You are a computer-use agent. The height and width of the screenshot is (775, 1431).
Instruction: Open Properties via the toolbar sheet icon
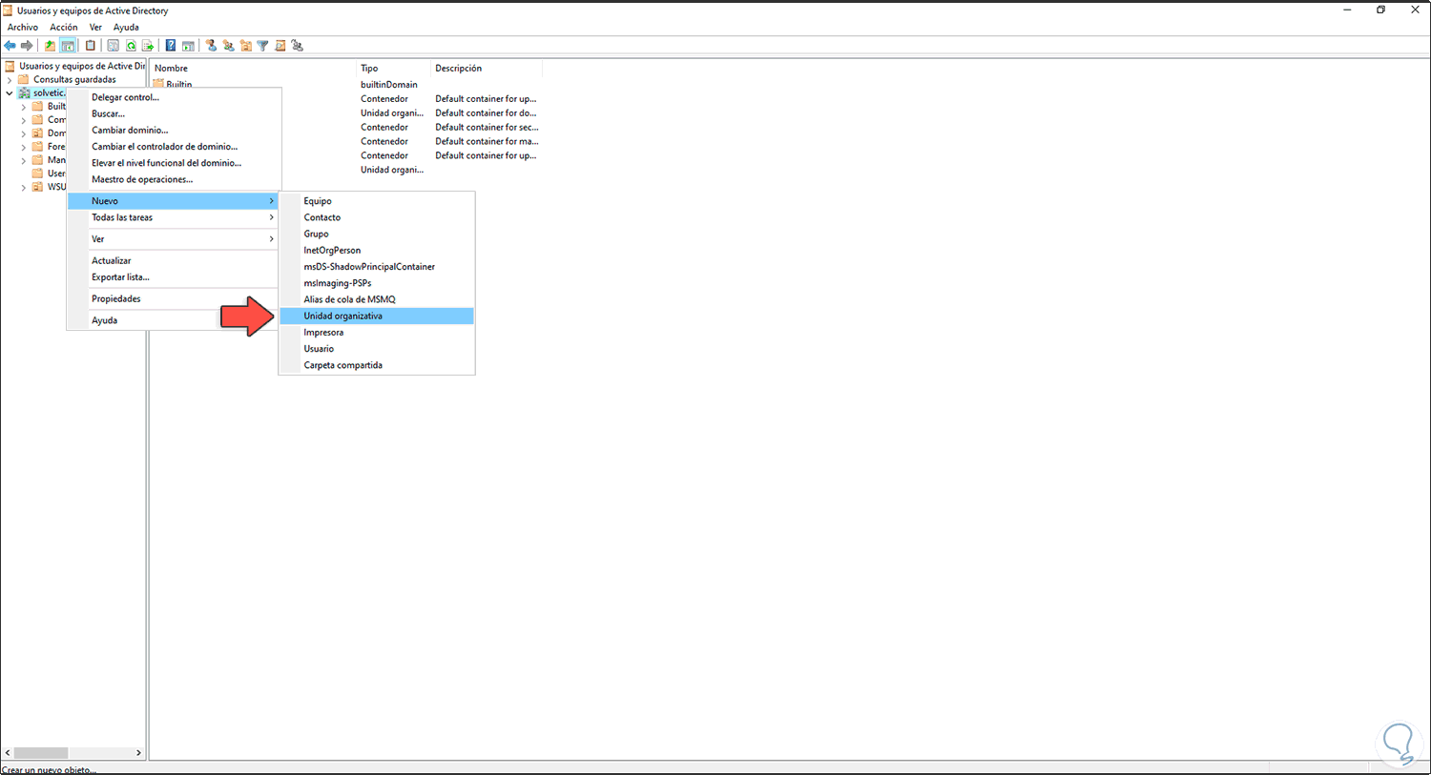(x=114, y=46)
